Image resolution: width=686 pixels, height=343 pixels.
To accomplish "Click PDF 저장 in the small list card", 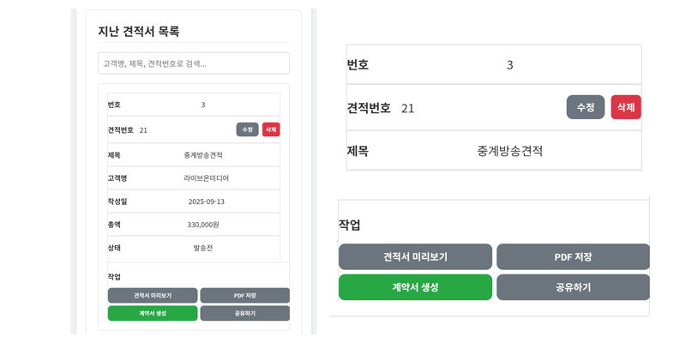I will [x=244, y=295].
